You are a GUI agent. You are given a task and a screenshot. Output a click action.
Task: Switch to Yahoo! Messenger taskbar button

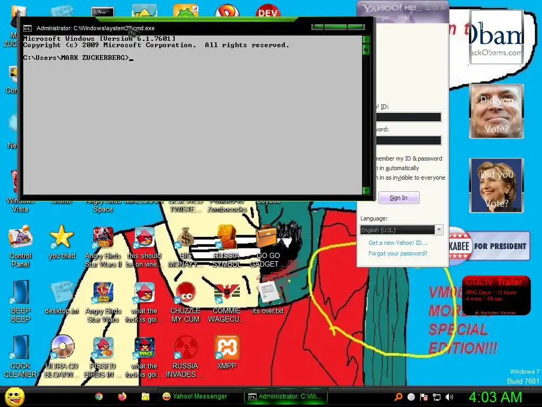click(x=200, y=396)
